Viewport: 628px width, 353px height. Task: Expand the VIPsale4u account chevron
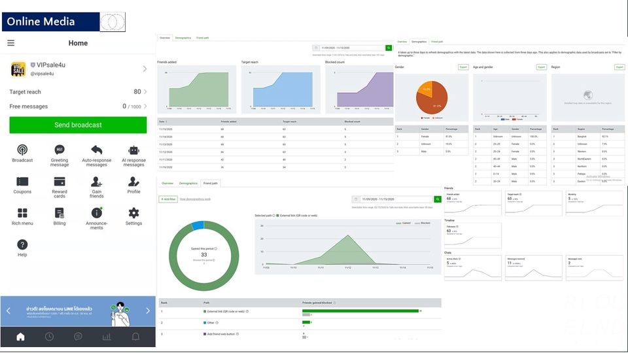(x=145, y=69)
